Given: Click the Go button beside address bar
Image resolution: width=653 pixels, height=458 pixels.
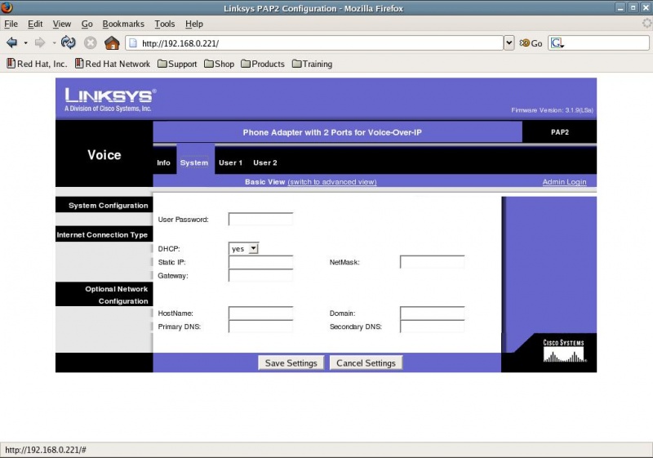Looking at the screenshot, I should 531,43.
